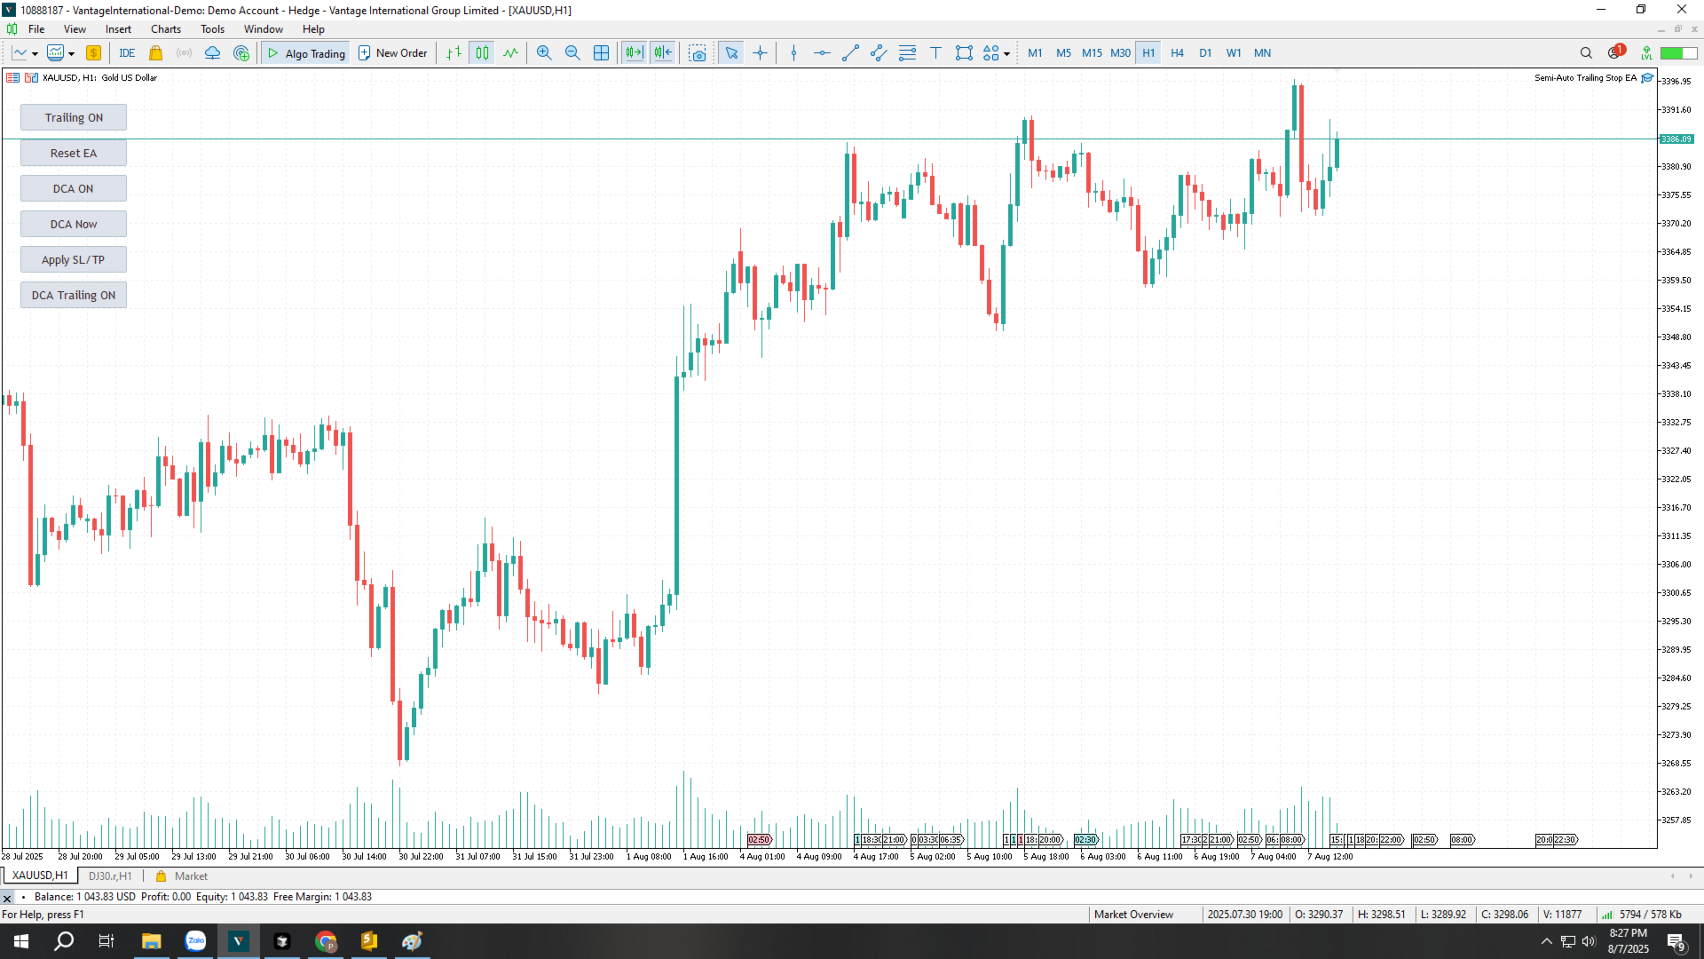
Task: Expand the new chart dropdown arrow
Action: [x=35, y=54]
